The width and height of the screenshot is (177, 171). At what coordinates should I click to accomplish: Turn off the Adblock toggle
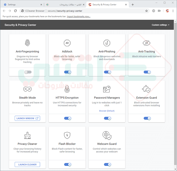pos(68,72)
